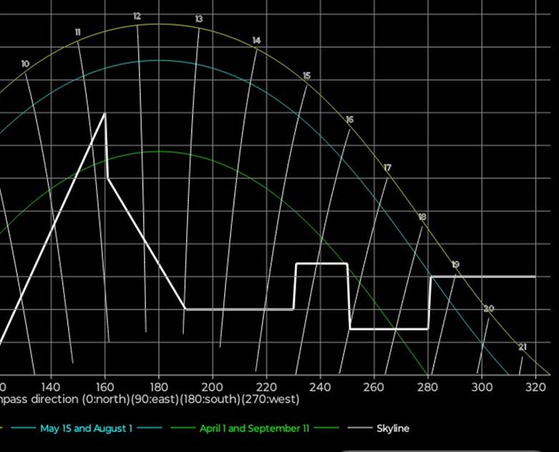Toggle the May 15 and August 1 legend entry
Image resolution: width=559 pixels, height=452 pixels.
[86, 428]
